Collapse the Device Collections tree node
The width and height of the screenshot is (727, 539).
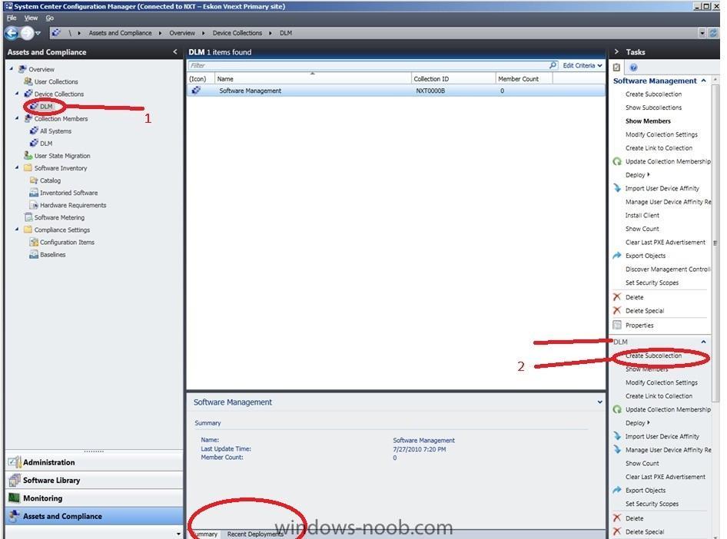[17, 94]
